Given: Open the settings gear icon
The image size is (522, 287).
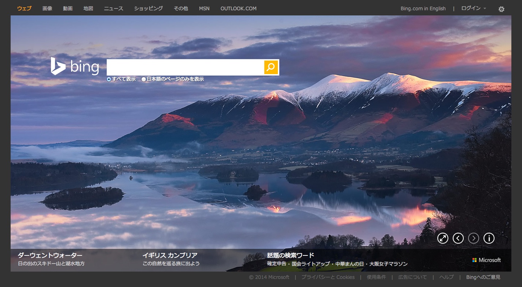Looking at the screenshot, I should pyautogui.click(x=501, y=9).
